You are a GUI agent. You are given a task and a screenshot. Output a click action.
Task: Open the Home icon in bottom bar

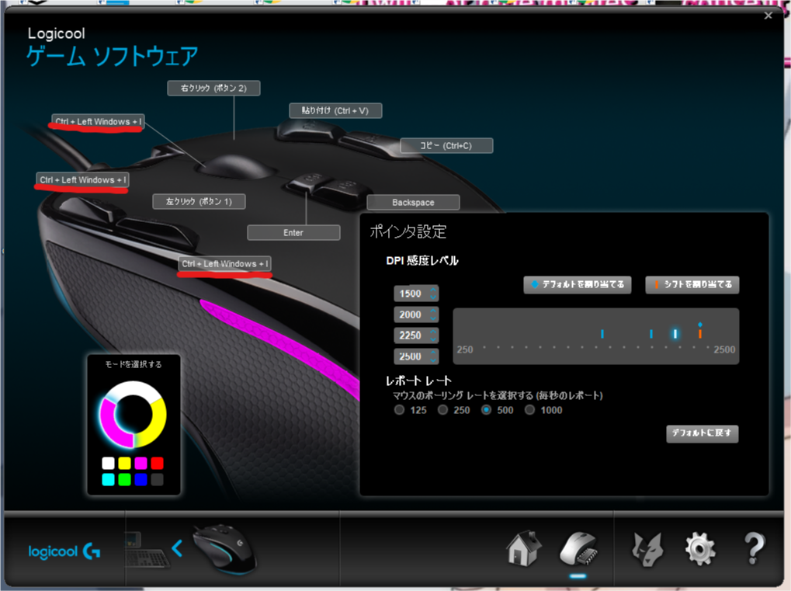click(x=524, y=548)
